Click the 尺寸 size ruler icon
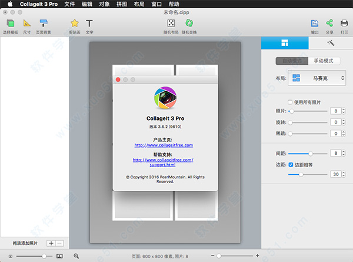Image resolution: width=353 pixels, height=262 pixels. tap(27, 24)
